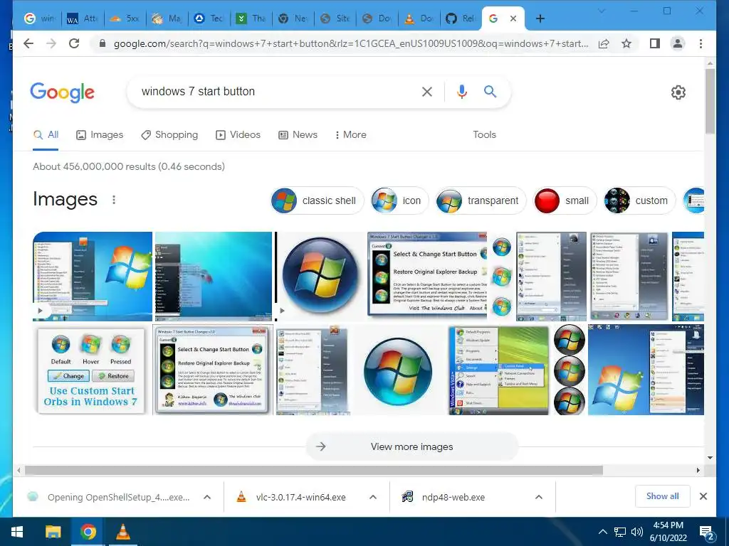View site information lock icon

[x=103, y=43]
